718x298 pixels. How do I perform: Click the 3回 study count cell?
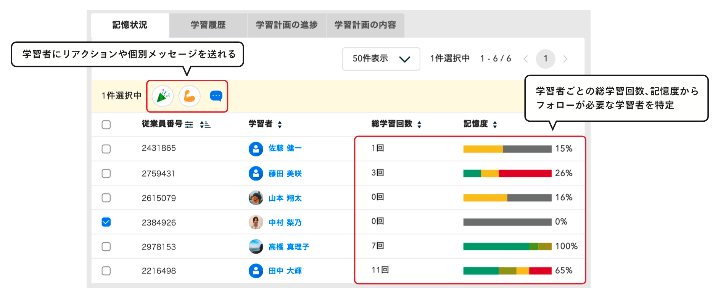click(378, 173)
